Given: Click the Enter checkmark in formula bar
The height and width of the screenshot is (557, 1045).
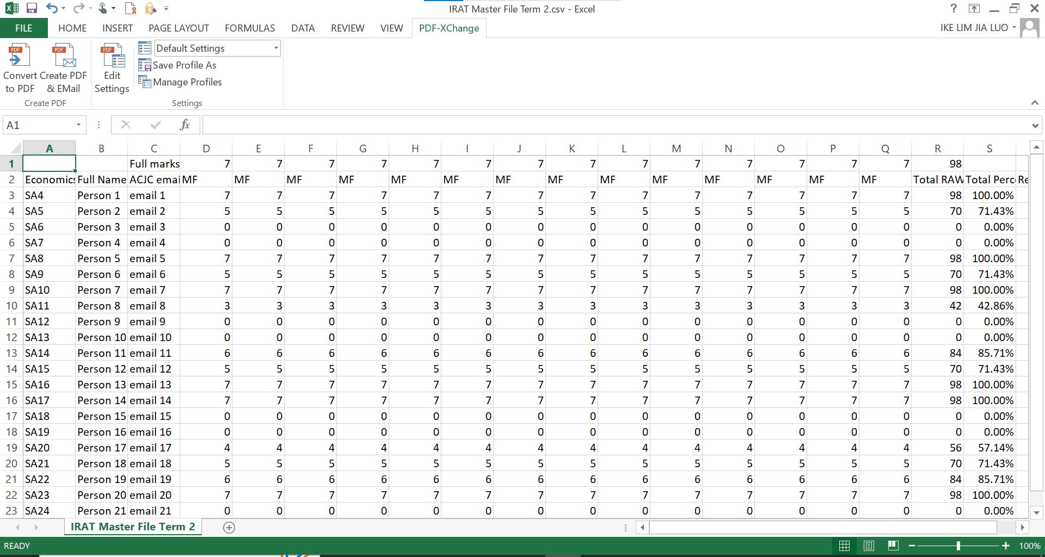Looking at the screenshot, I should pos(156,125).
